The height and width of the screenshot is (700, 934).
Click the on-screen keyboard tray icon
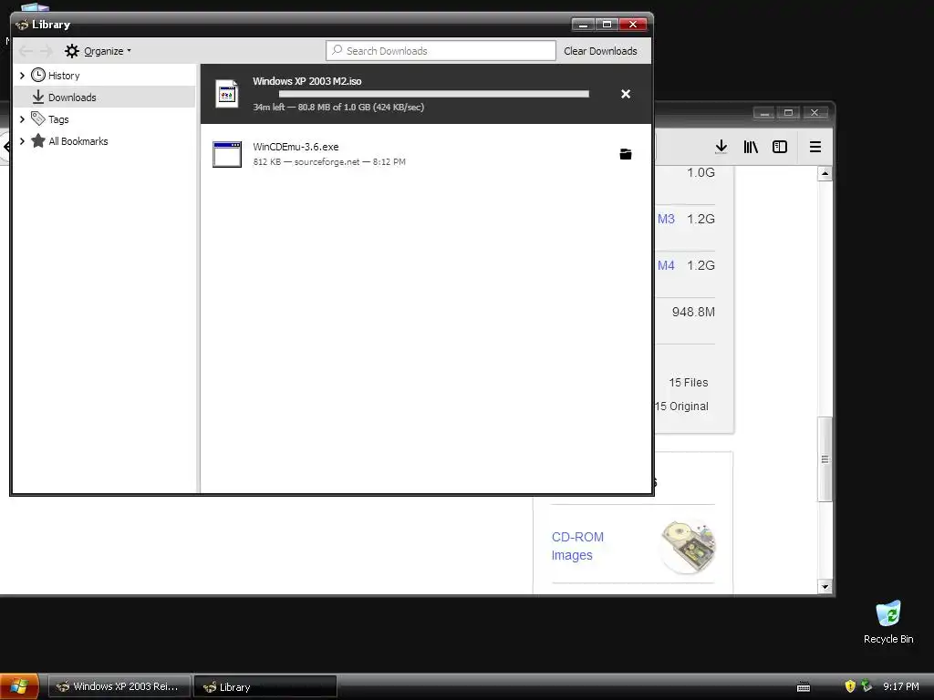click(804, 687)
